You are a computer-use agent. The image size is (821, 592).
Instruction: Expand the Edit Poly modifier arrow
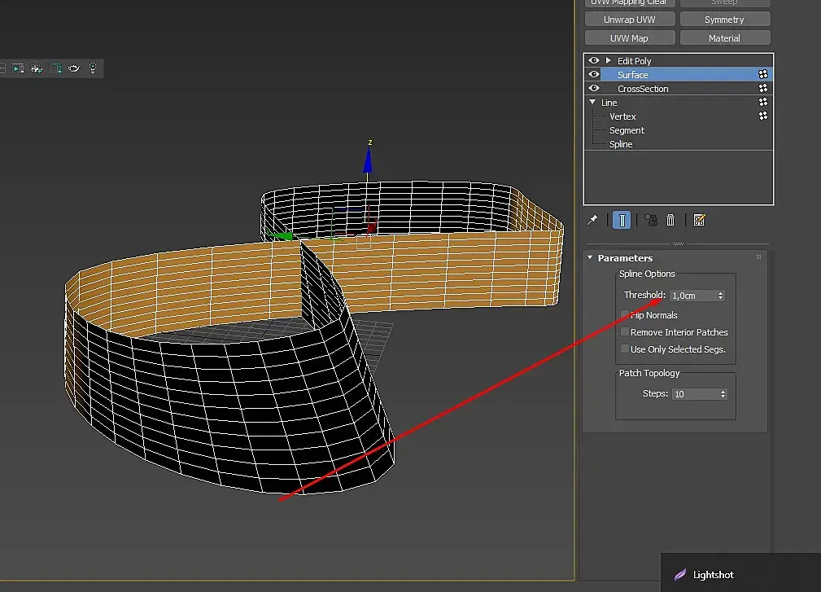coord(608,61)
